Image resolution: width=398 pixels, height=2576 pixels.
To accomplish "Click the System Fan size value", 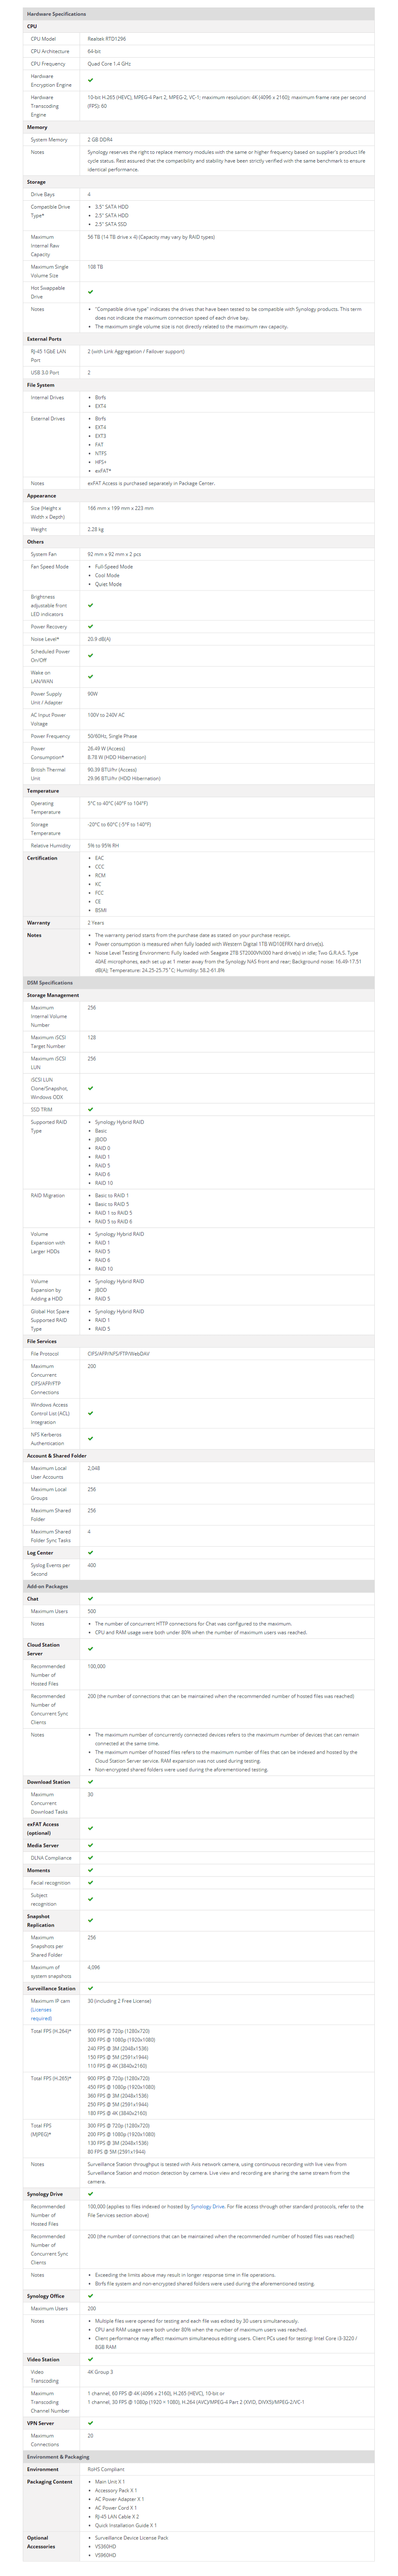I will tap(114, 554).
